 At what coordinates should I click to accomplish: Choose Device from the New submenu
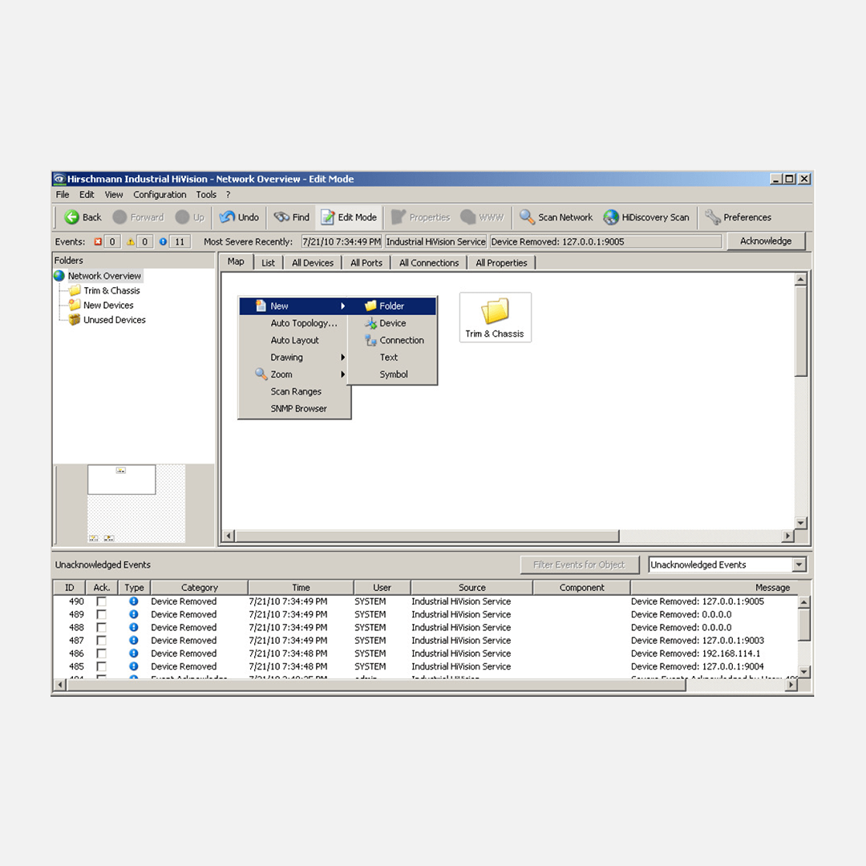pos(392,323)
